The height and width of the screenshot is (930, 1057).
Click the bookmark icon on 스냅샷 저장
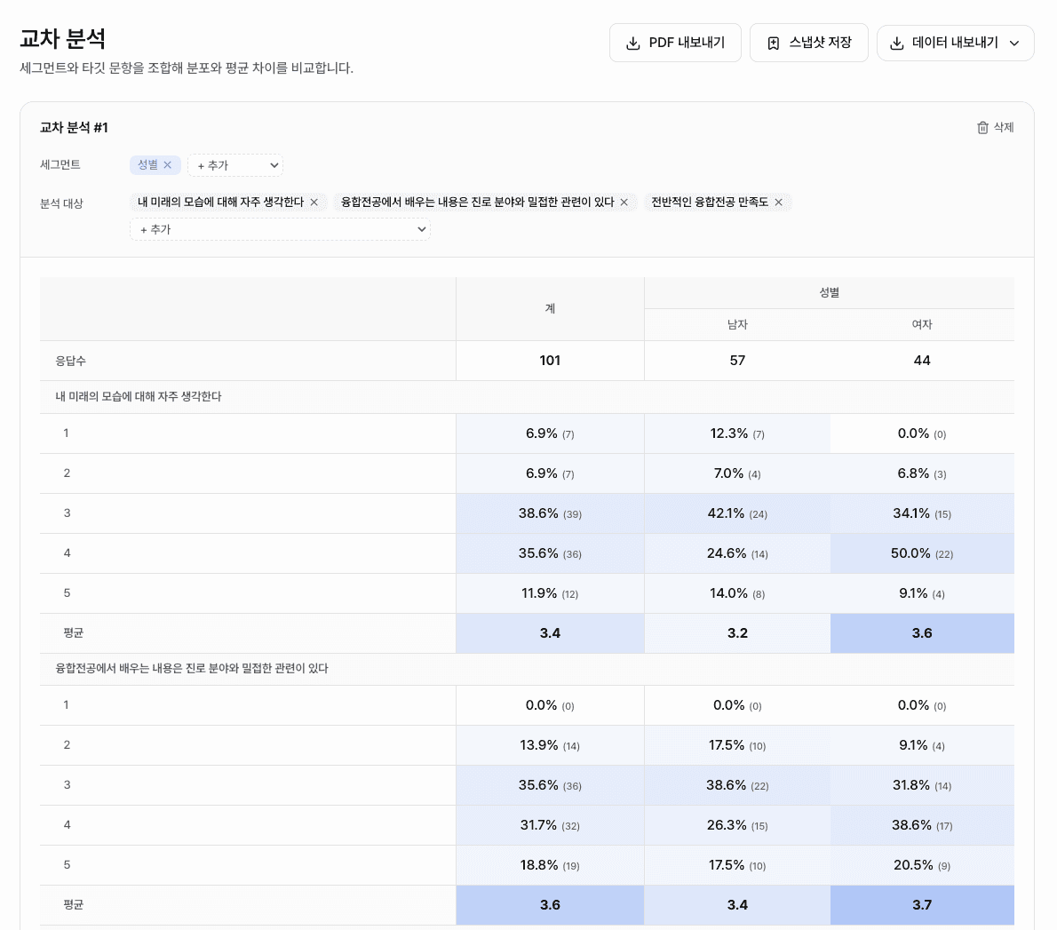click(x=774, y=42)
